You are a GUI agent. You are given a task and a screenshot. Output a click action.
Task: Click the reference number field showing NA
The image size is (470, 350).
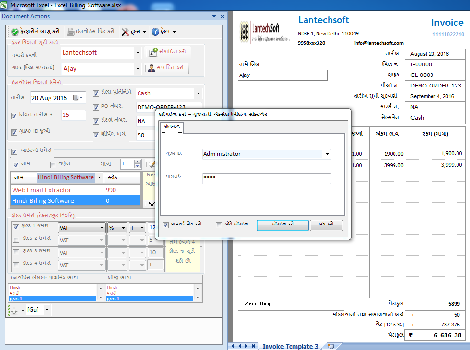point(146,121)
